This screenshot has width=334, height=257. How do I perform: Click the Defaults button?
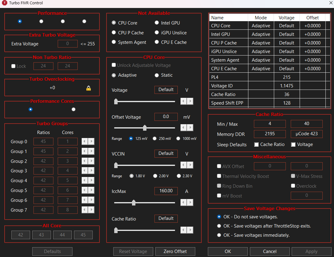pyautogui.click(x=52, y=251)
